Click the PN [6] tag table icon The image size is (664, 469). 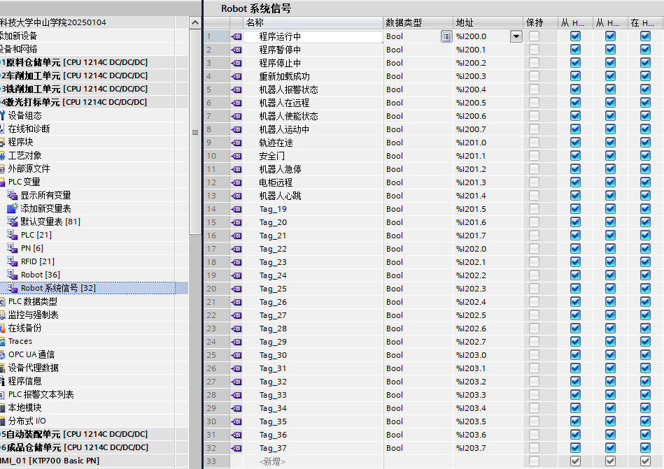click(x=13, y=248)
